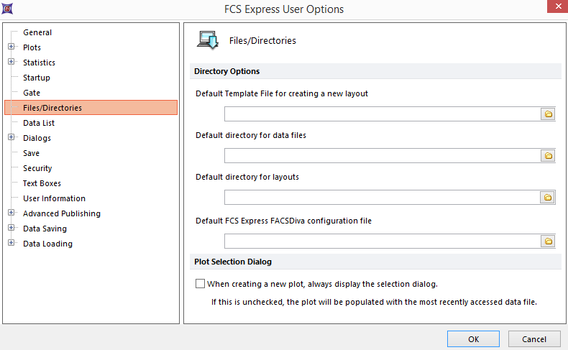This screenshot has height=350, width=568.
Task: Expand the Statistics tree node
Action: (12, 63)
